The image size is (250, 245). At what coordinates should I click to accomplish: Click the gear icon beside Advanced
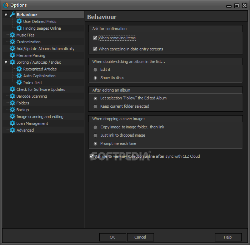tap(12, 130)
